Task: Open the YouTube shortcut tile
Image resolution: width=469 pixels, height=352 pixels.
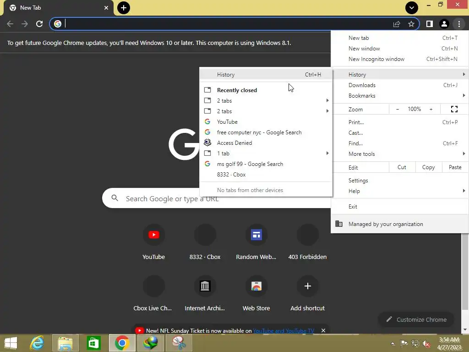Action: click(x=154, y=242)
